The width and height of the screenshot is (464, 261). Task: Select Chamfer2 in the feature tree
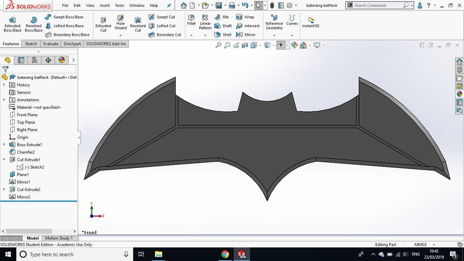(x=26, y=152)
